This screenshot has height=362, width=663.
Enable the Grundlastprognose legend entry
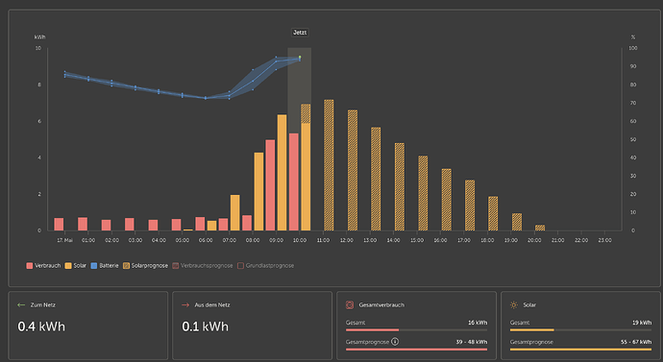coord(266,266)
